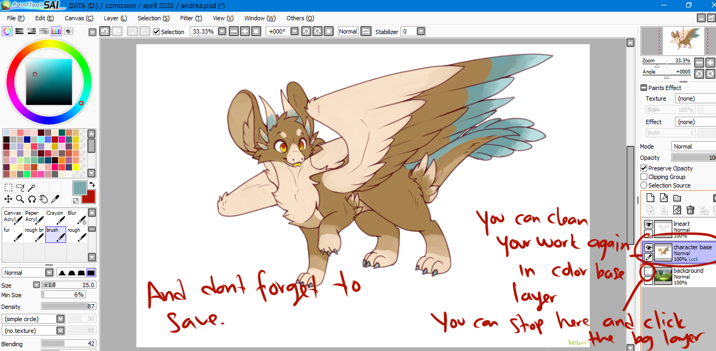716x351 pixels.
Task: Select the Lasso tool
Action: pos(20,187)
